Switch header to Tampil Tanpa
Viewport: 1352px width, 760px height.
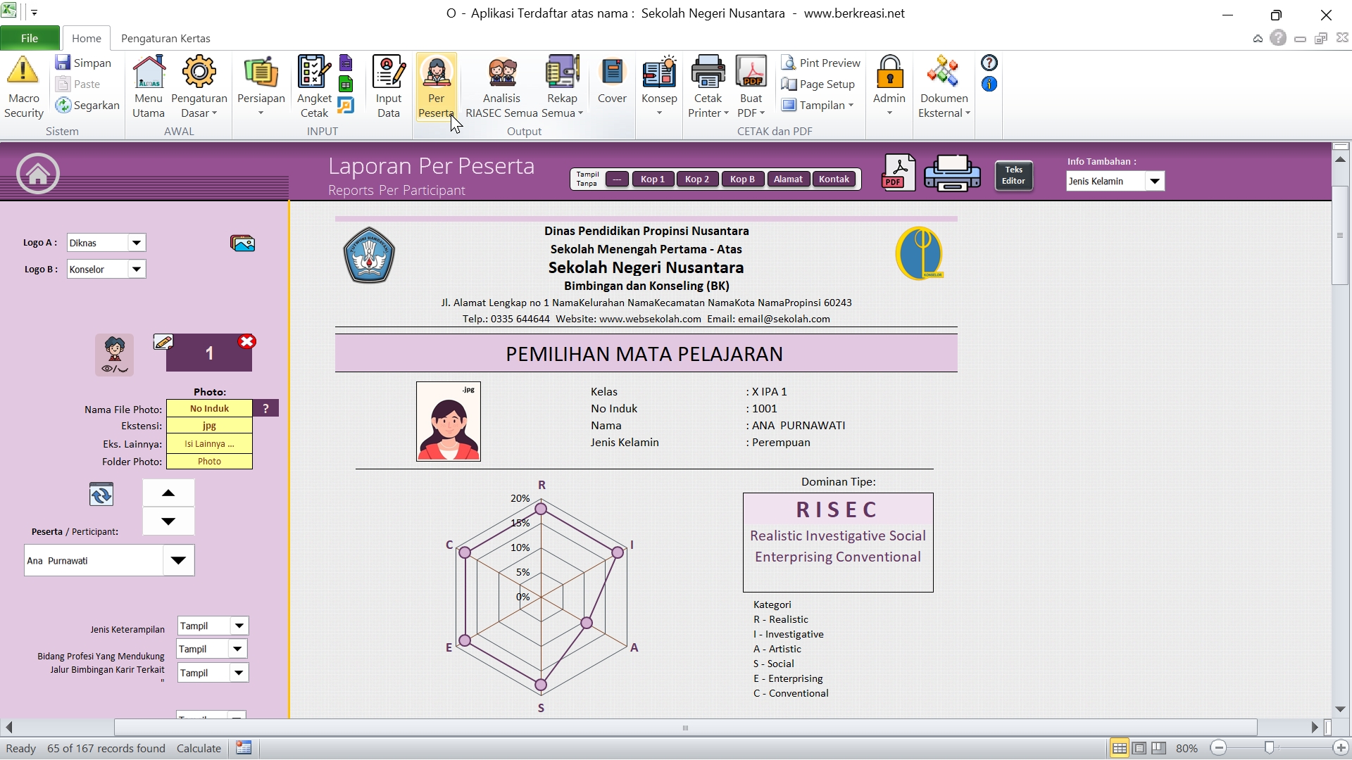coord(587,179)
